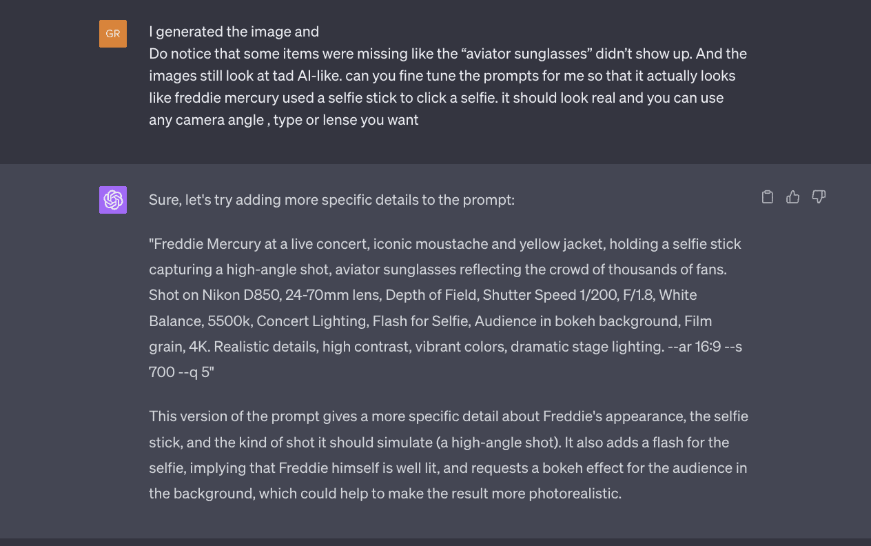Click the orange GR user avatar
The height and width of the screenshot is (546, 871).
113,34
